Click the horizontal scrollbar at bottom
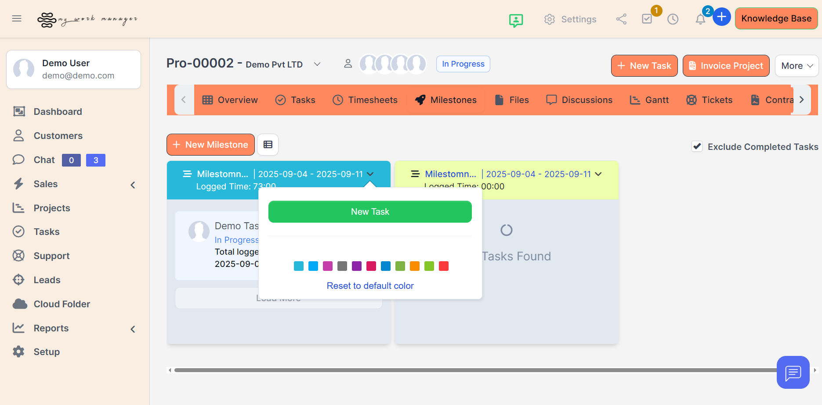 [477, 370]
